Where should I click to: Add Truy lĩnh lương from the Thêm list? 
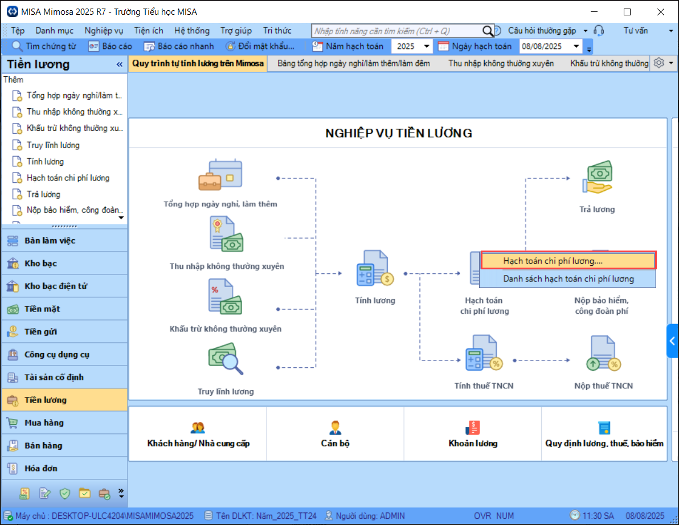click(x=53, y=145)
